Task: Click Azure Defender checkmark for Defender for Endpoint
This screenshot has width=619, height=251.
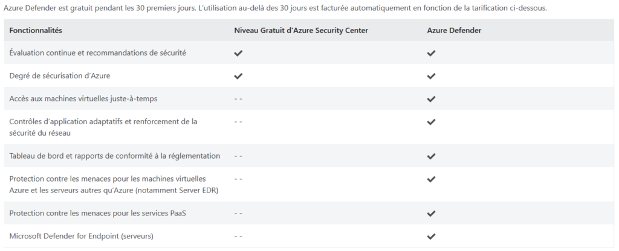Action: [x=431, y=236]
